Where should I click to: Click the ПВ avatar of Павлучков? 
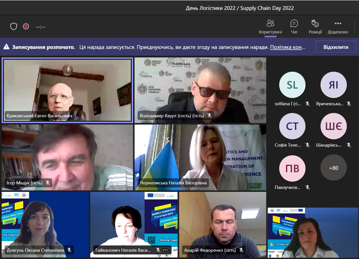[x=292, y=168]
